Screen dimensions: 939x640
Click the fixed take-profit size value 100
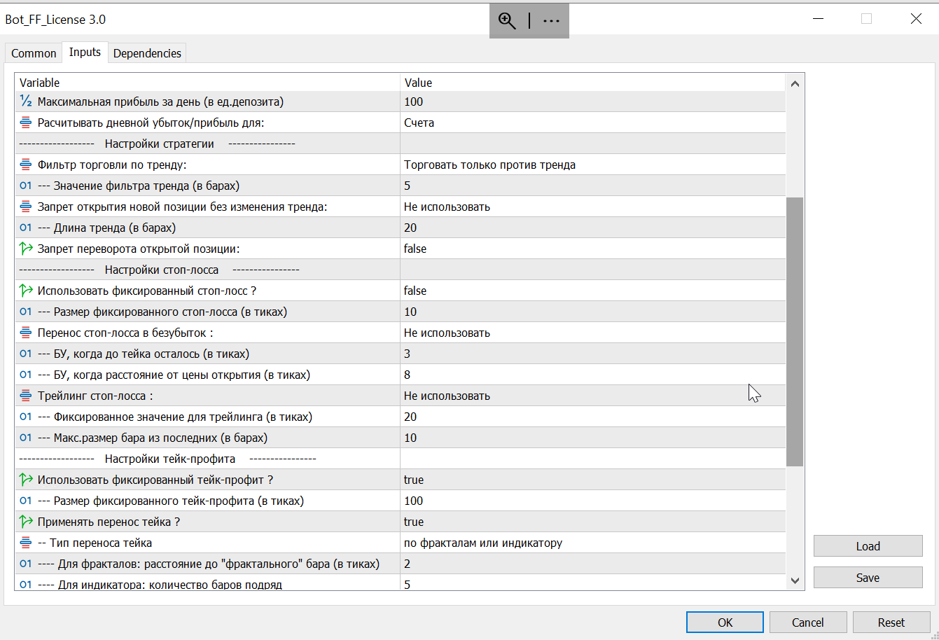click(x=414, y=501)
